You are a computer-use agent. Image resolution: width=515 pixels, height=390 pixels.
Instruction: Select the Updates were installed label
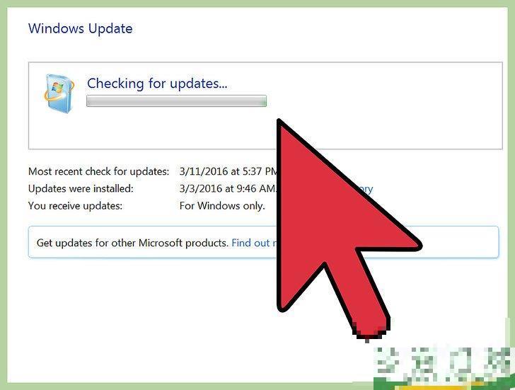tap(81, 188)
